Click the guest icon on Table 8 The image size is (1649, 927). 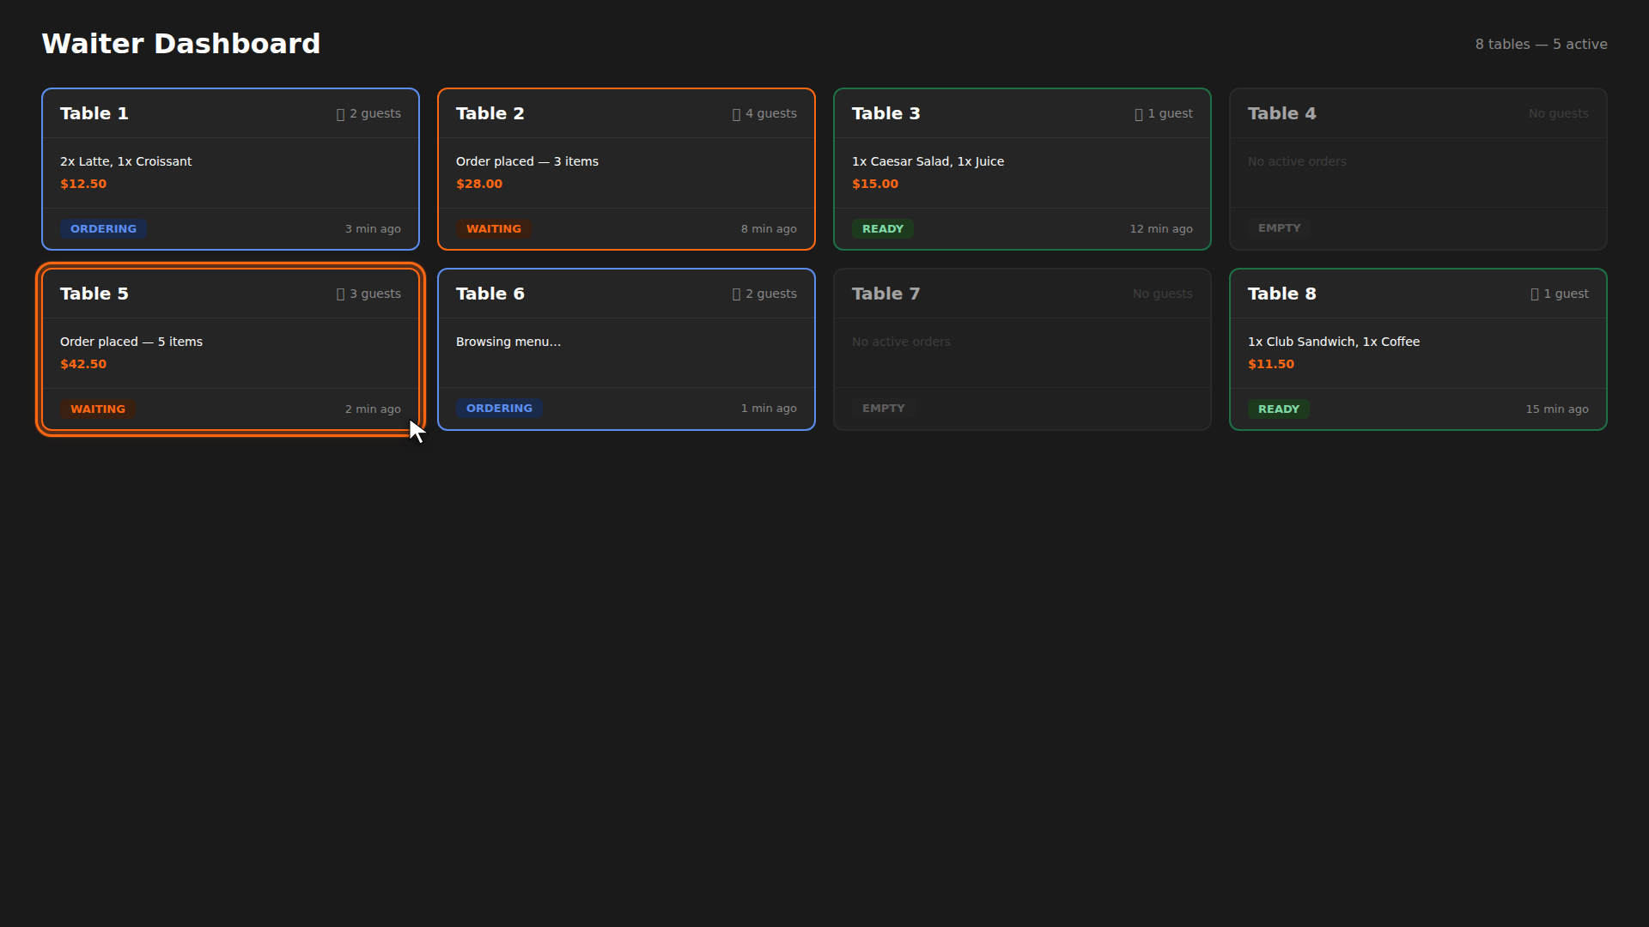point(1535,294)
